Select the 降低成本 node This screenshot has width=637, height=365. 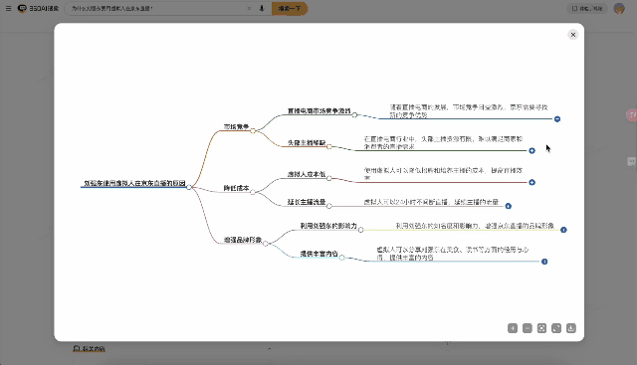(236, 188)
